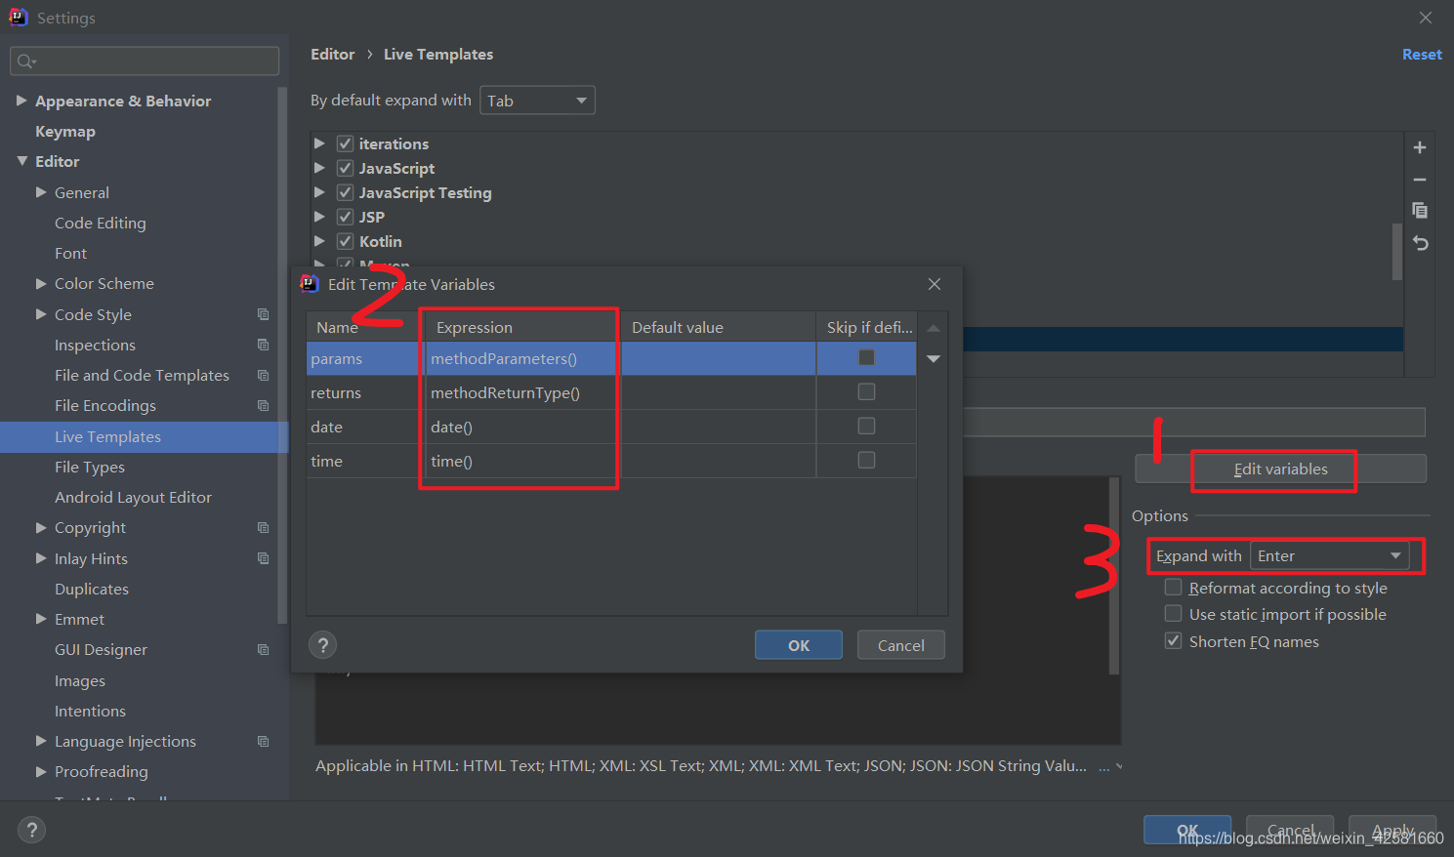
Task: Enable Use static import if possible
Action: point(1174,614)
